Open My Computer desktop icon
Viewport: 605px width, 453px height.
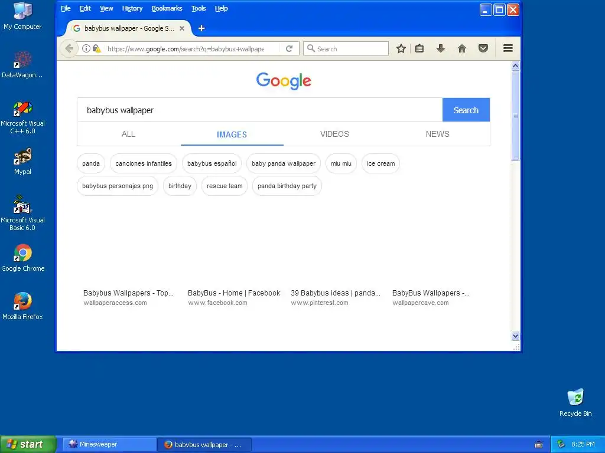point(22,16)
